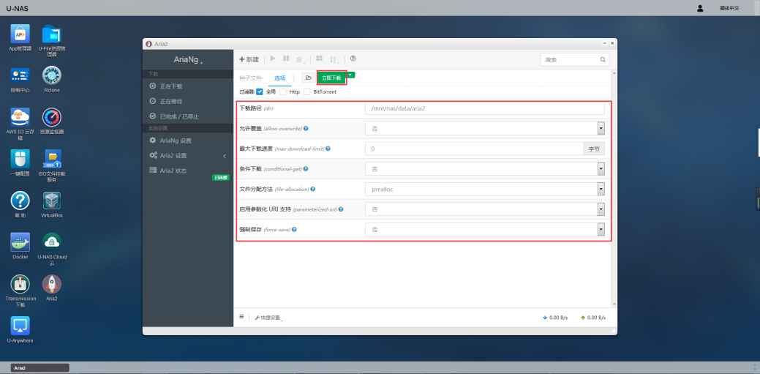Open AWS S3 云存储 desktop icon
This screenshot has height=374, width=760.
20,117
